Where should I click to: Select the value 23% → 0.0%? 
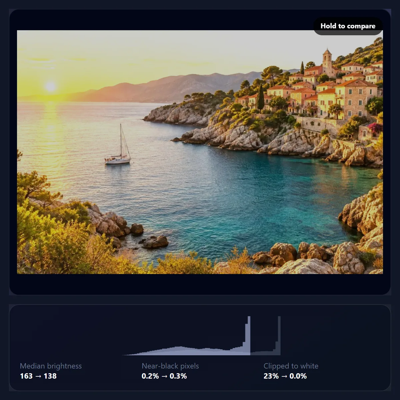285,376
